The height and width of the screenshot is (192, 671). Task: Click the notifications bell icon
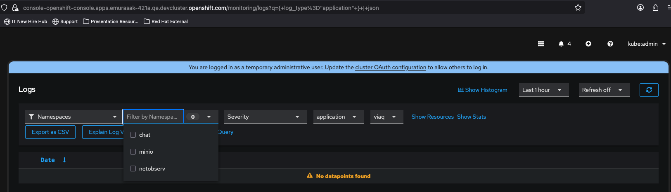(561, 44)
